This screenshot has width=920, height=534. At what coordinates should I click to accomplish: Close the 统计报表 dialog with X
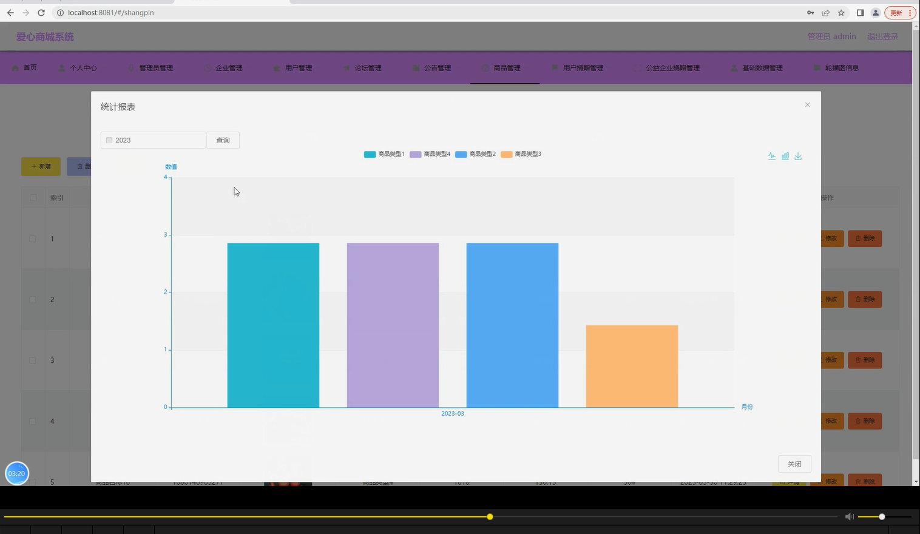[x=807, y=105]
